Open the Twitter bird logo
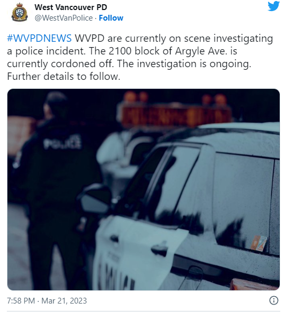The height and width of the screenshot is (312, 285). pos(273,6)
